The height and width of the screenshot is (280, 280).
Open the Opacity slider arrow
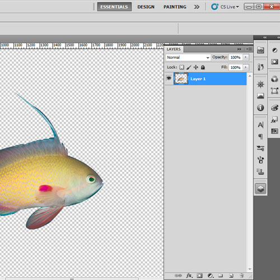pyautogui.click(x=246, y=57)
